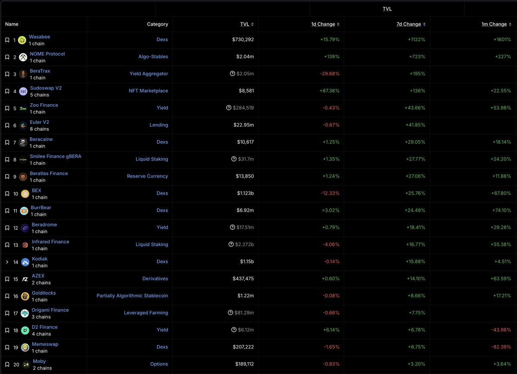
Task: Click the +1122% seven-day change value
Action: pyautogui.click(x=417, y=40)
